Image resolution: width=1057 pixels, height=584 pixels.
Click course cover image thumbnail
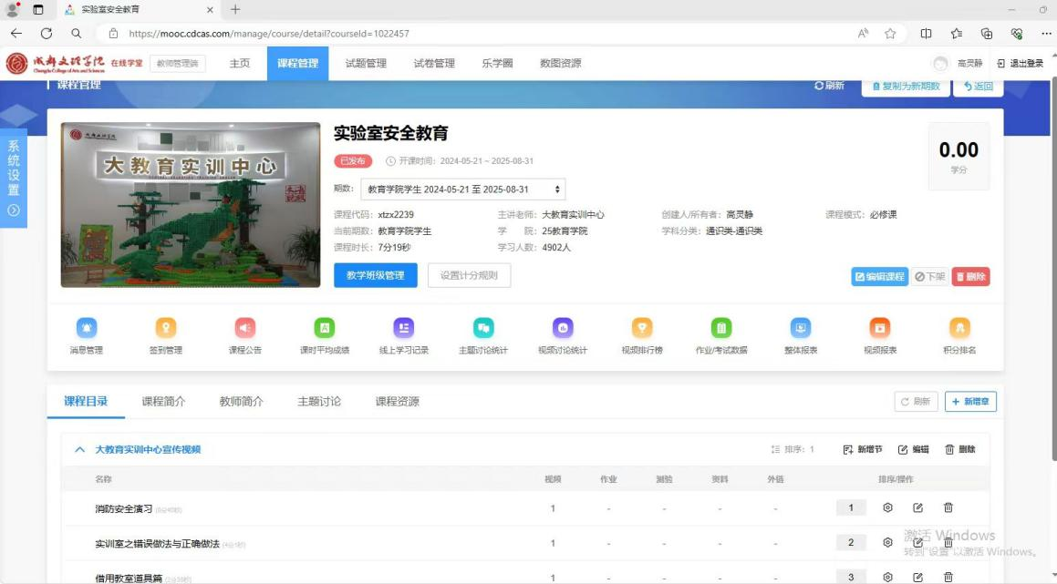coord(191,205)
